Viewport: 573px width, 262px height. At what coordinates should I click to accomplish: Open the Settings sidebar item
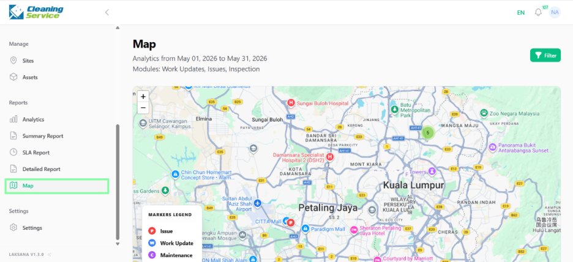coord(57,228)
